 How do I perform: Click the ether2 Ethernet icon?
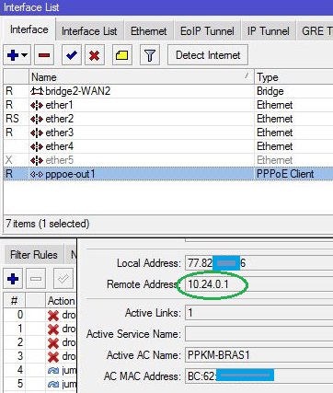pos(37,119)
